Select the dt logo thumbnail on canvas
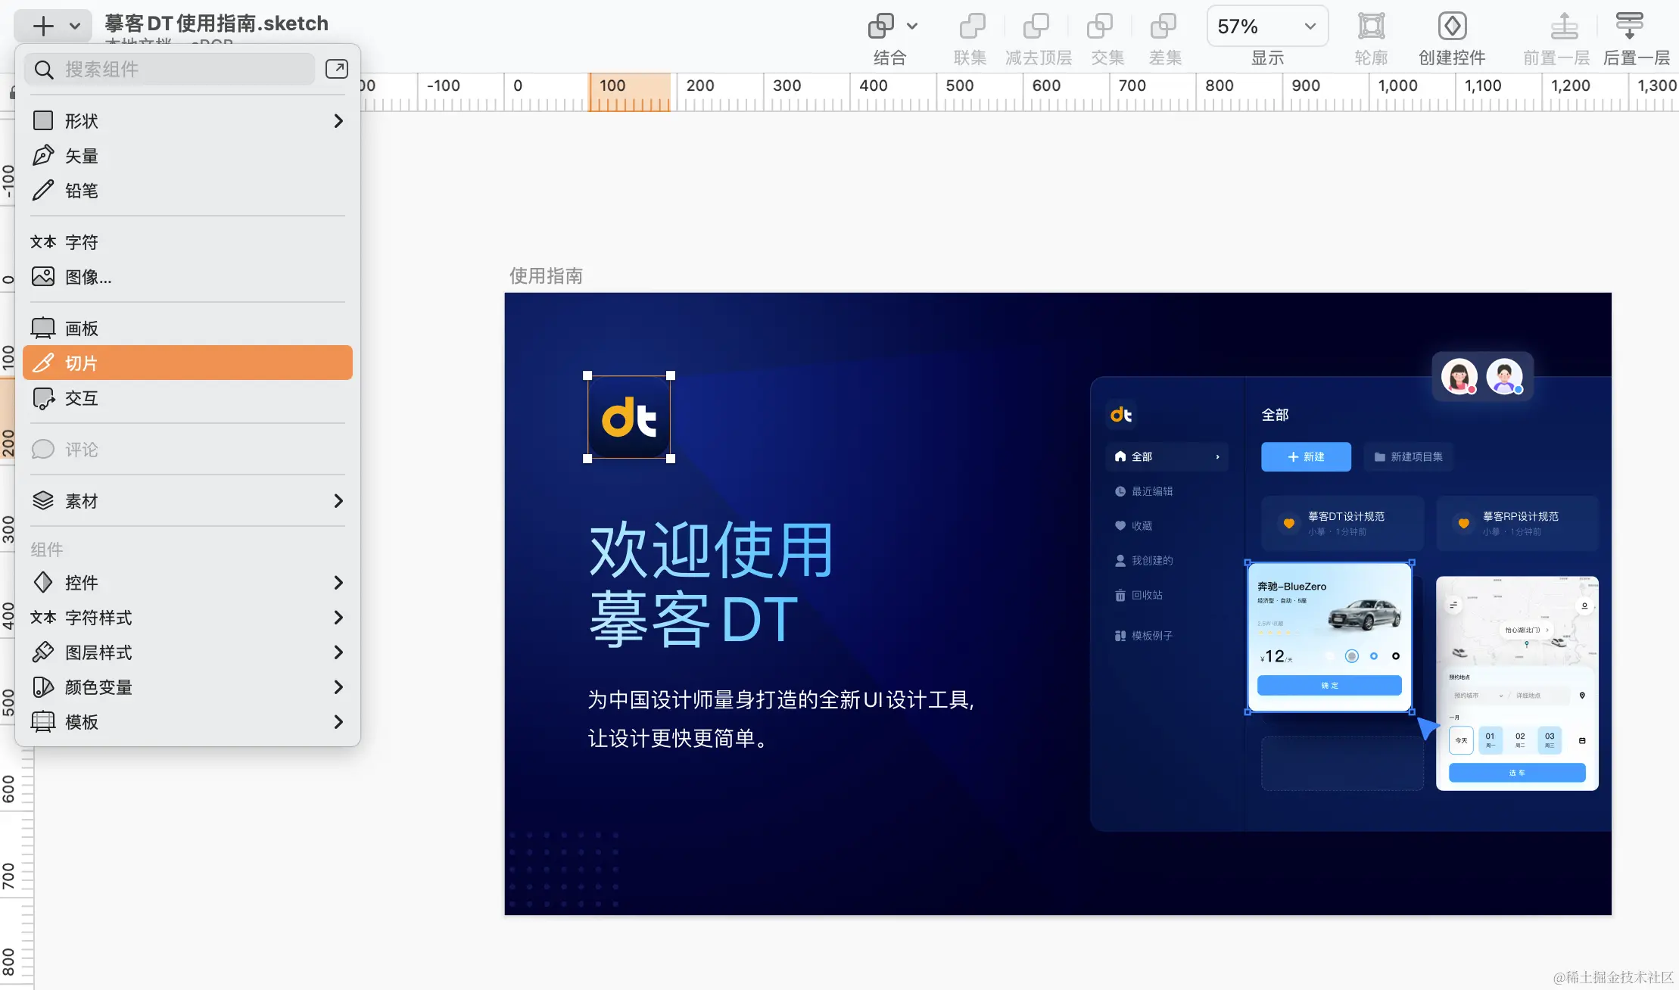This screenshot has width=1679, height=990. (x=629, y=418)
